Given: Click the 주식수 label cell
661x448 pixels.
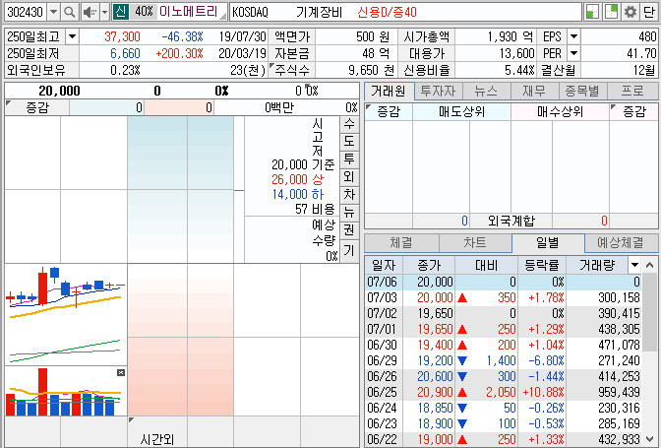Looking at the screenshot, I should [292, 70].
